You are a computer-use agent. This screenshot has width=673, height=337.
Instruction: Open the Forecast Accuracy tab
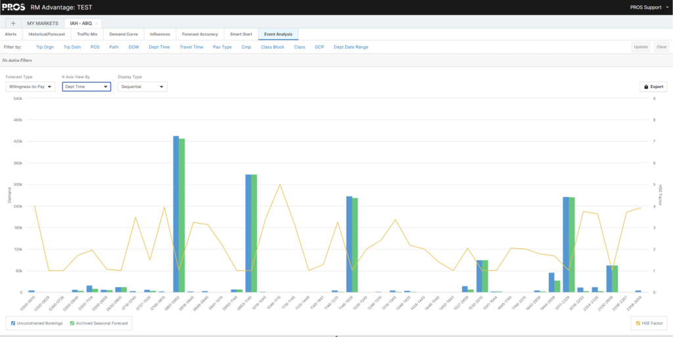199,34
